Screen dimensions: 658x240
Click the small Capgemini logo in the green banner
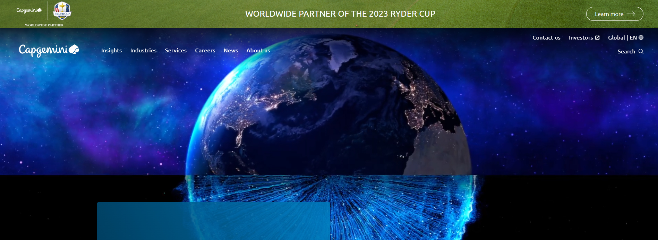point(29,10)
